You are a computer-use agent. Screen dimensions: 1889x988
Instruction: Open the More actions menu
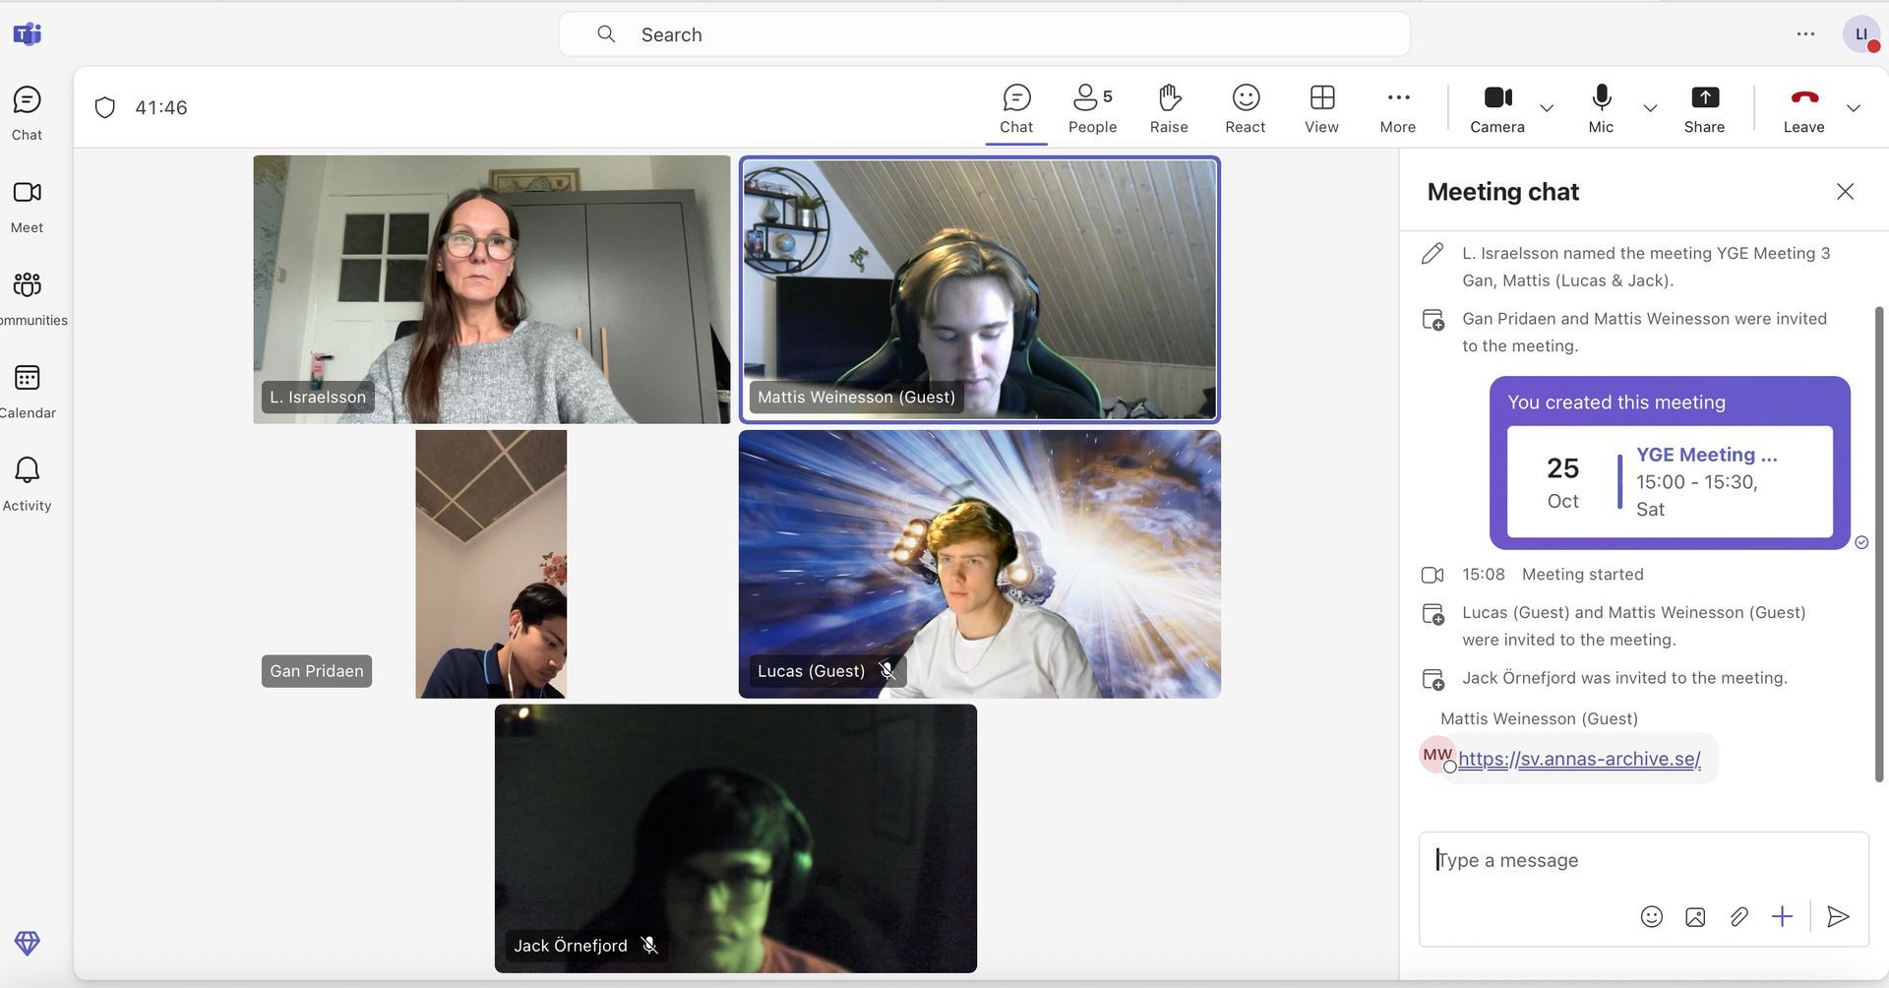click(x=1397, y=107)
